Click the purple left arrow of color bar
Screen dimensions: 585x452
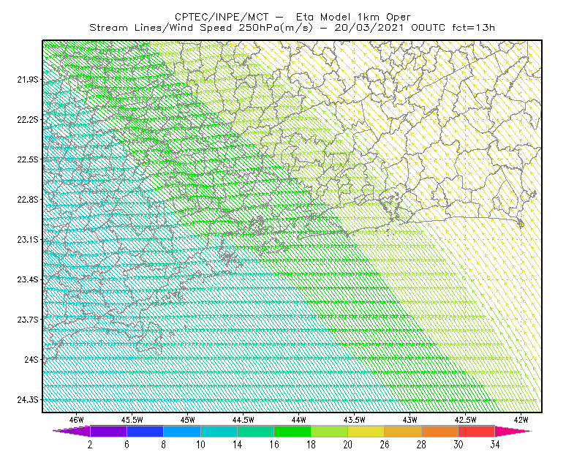click(72, 431)
